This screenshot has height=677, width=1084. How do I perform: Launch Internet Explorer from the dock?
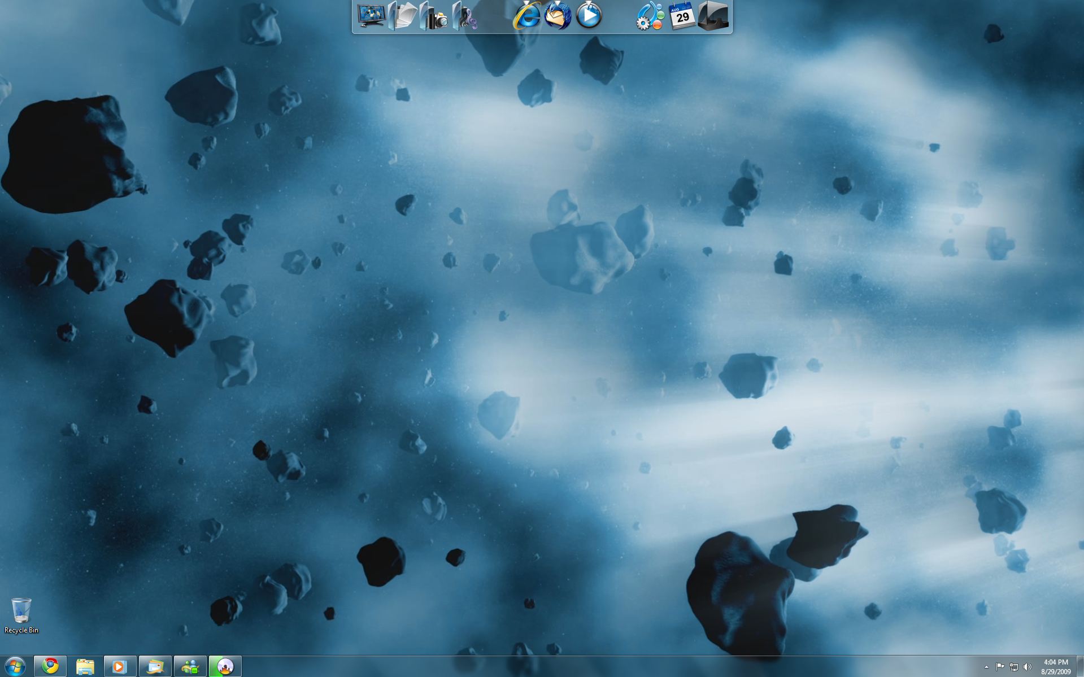tap(526, 16)
